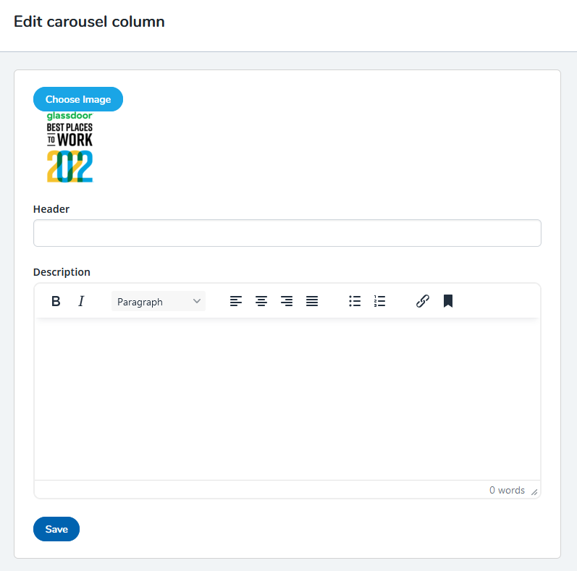Focus the Header text field
This screenshot has height=571, width=577.
(x=287, y=233)
